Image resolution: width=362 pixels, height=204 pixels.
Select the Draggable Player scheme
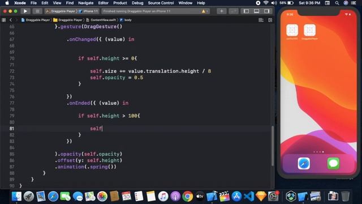(61, 11)
